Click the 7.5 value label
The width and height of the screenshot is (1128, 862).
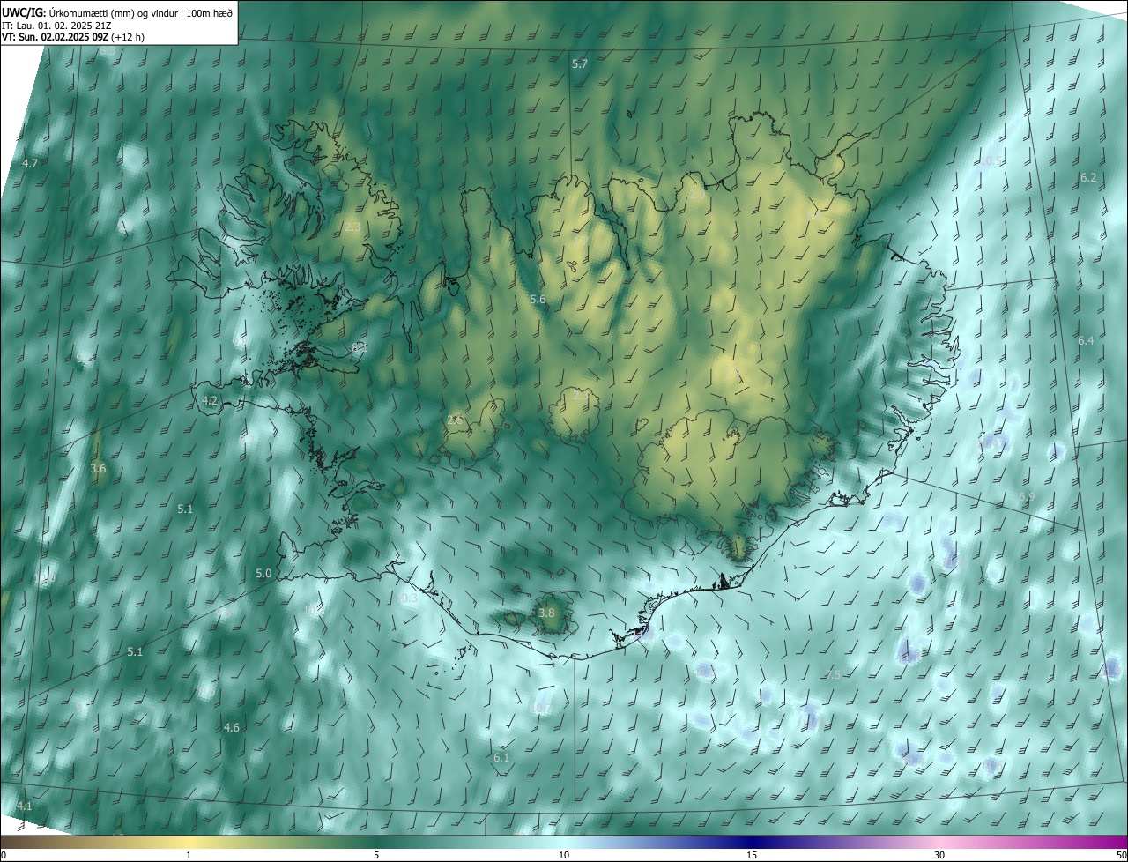[834, 675]
